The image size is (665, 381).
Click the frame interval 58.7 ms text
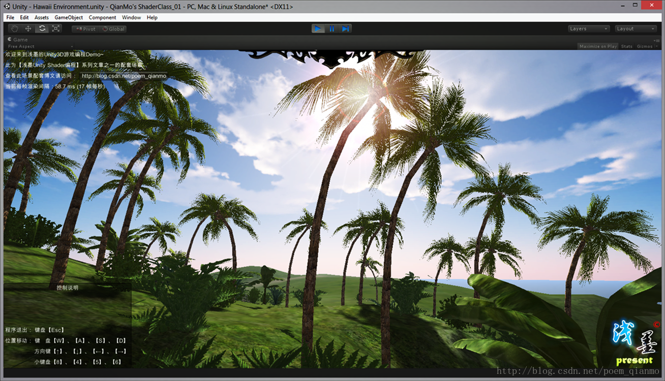pyautogui.click(x=54, y=86)
